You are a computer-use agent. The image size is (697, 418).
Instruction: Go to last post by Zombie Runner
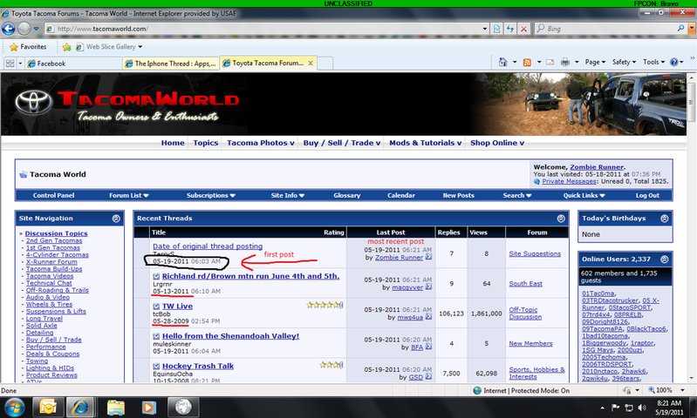click(x=428, y=257)
